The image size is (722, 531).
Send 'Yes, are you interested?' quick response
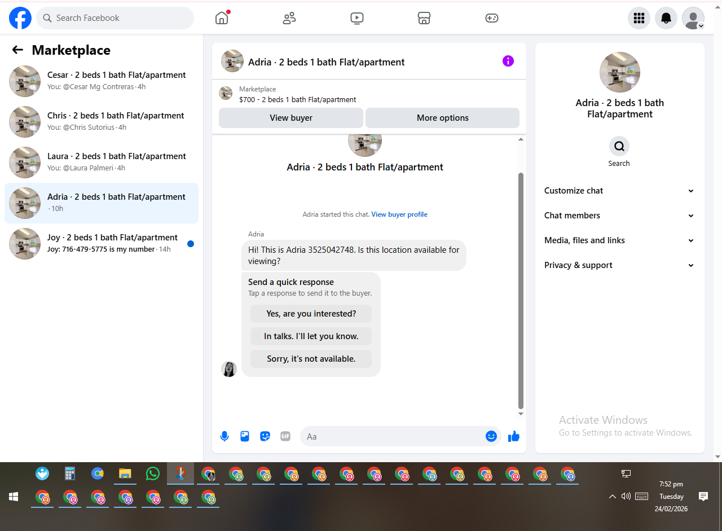(311, 314)
